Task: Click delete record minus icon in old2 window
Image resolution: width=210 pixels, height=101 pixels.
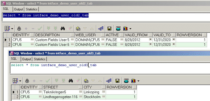Action: coord(33,29)
